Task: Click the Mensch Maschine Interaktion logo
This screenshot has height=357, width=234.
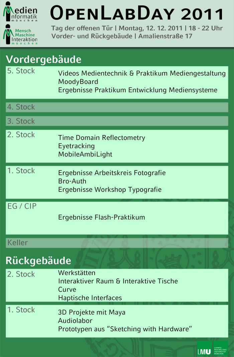Action: [x=20, y=34]
